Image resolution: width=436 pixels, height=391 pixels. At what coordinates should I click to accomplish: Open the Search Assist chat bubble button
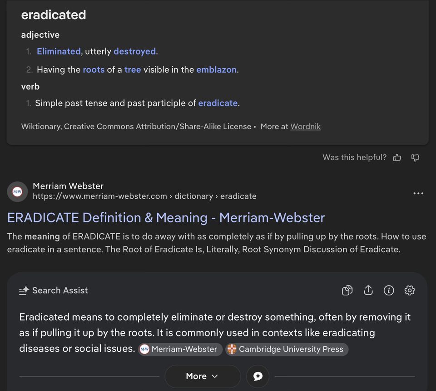tap(258, 376)
